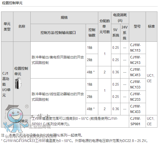
Task: Click 4轴 * in the NC433 row
Action: click(91, 109)
